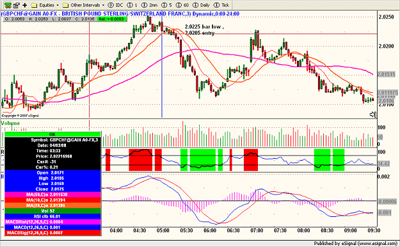This screenshot has width=400, height=247.
Task: Switch to the 2mn interval
Action: [x=150, y=5]
